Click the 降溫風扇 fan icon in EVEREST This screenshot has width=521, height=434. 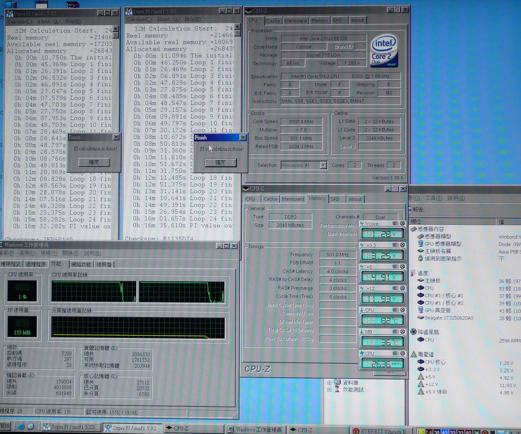[x=414, y=332]
